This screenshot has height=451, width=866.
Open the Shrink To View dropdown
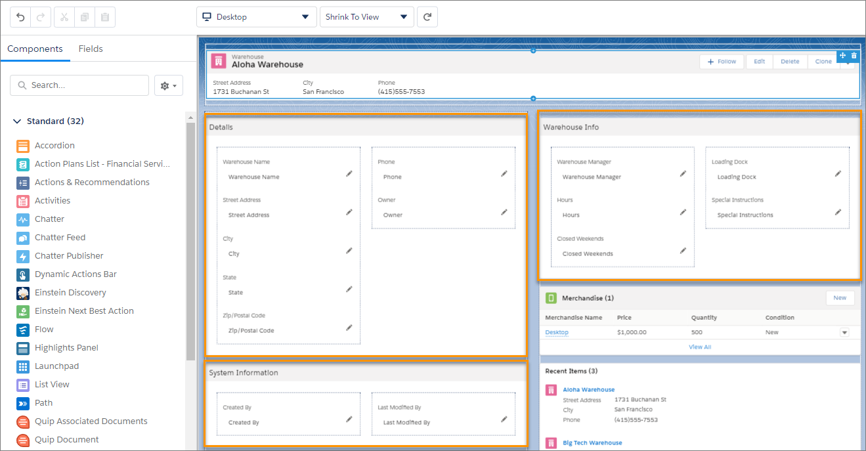coord(366,17)
